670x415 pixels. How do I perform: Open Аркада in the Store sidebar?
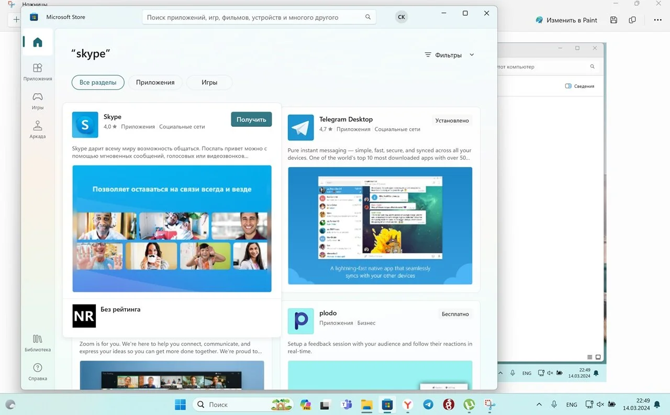[x=38, y=130]
